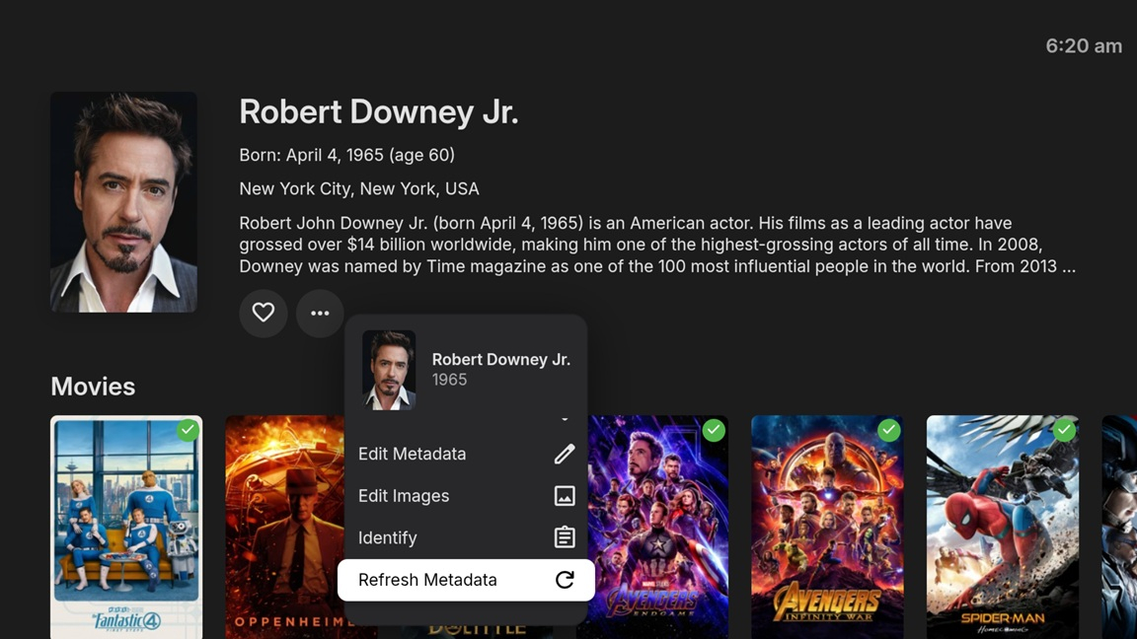Toggle watched checkmark on Avengers Infinity War
Screen dimensions: 1137x639
[888, 430]
